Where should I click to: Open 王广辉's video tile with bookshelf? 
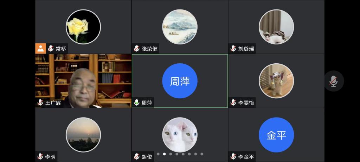[x=83, y=81]
